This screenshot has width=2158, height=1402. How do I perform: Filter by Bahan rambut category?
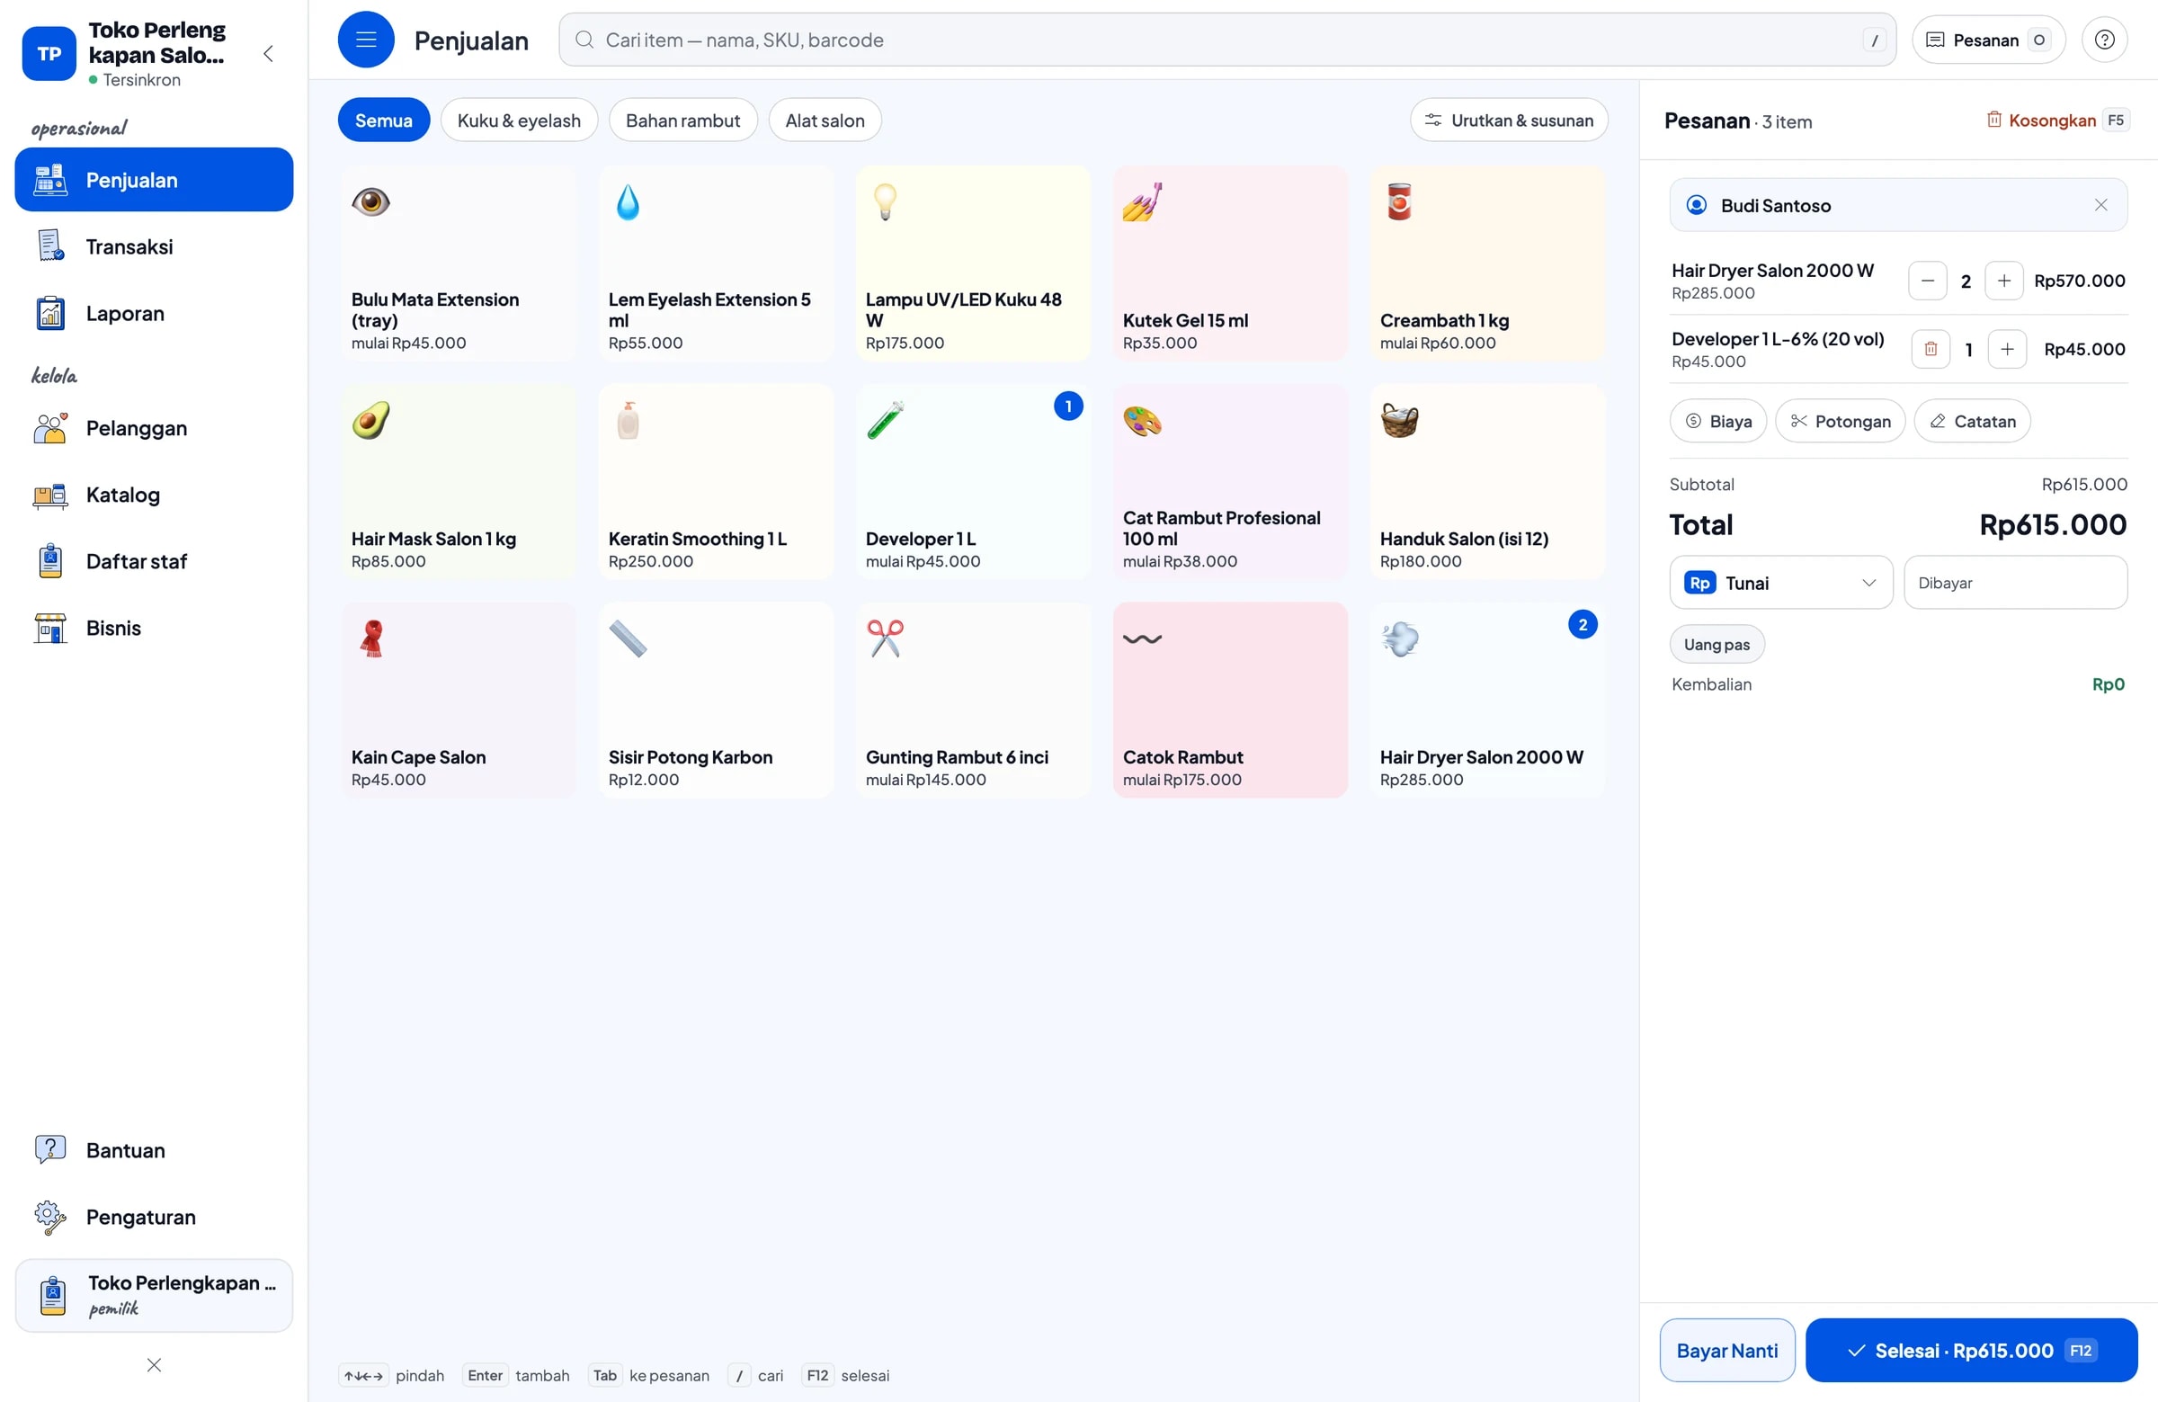682,121
